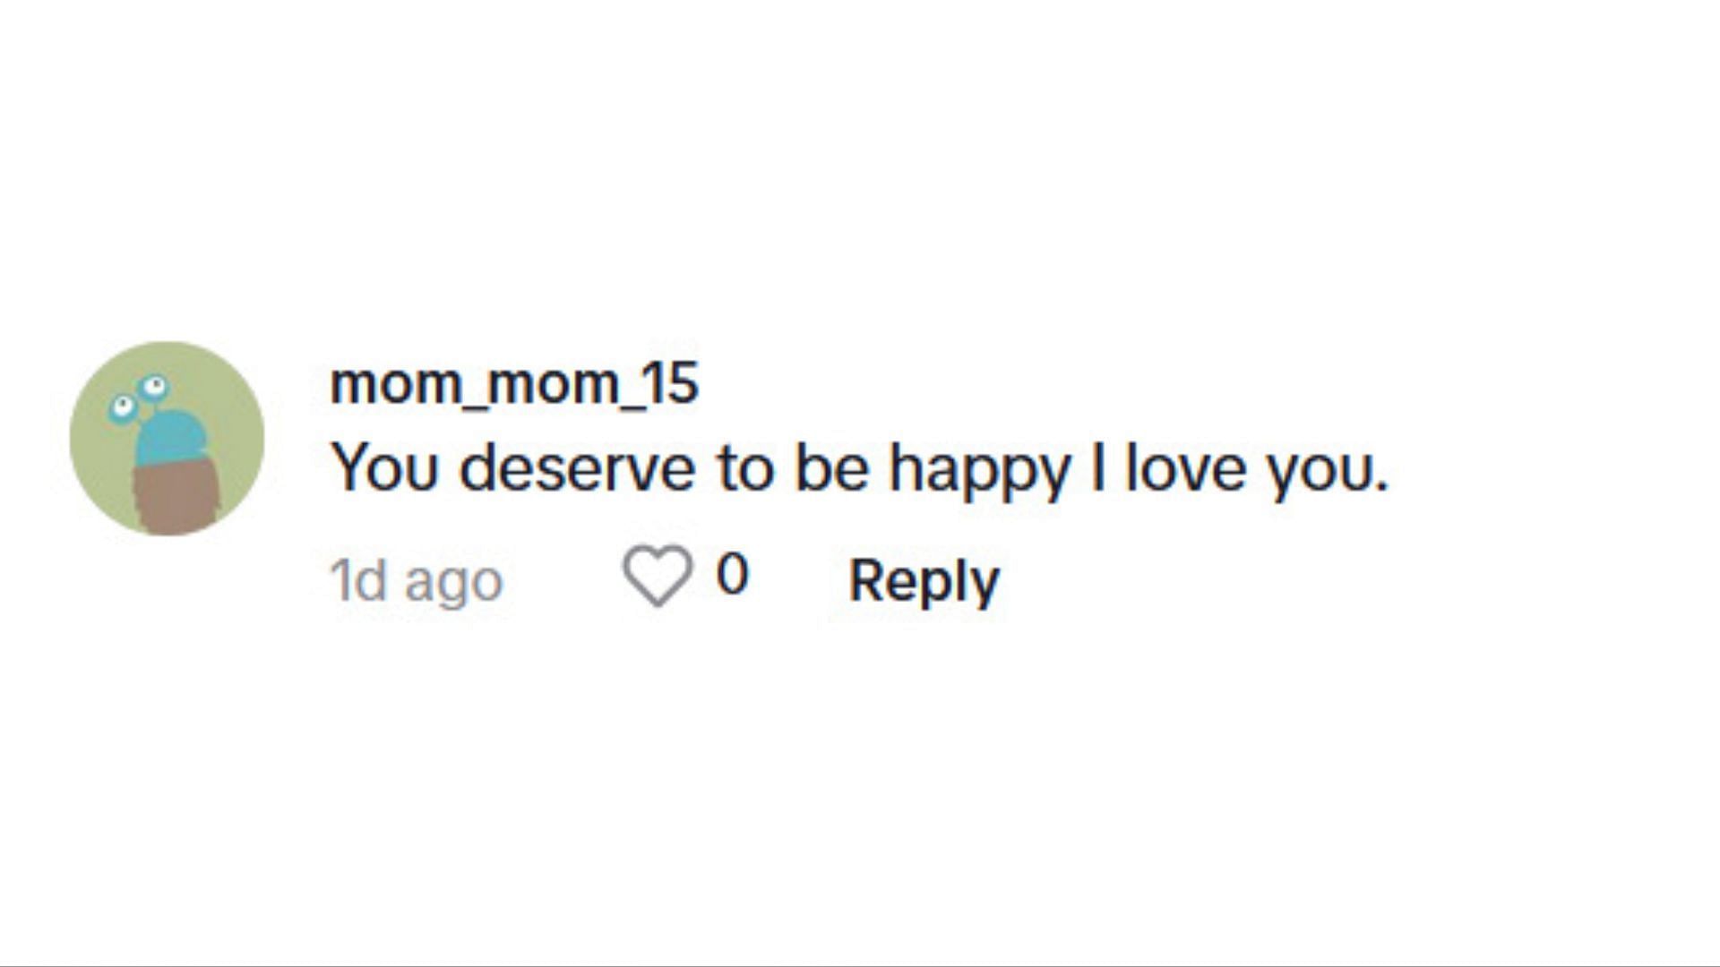Click the phrase I love you
1720x967 pixels.
(1240, 468)
